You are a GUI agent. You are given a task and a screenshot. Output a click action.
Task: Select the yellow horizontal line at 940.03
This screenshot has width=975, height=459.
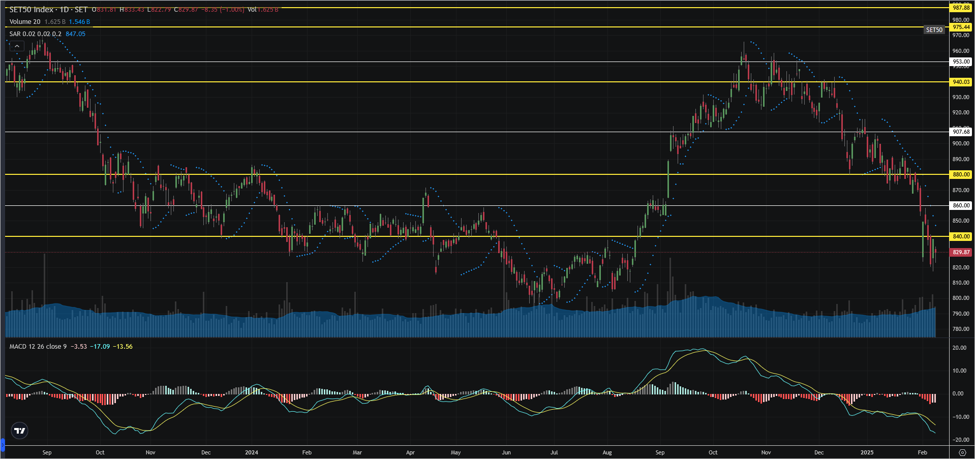pos(477,82)
